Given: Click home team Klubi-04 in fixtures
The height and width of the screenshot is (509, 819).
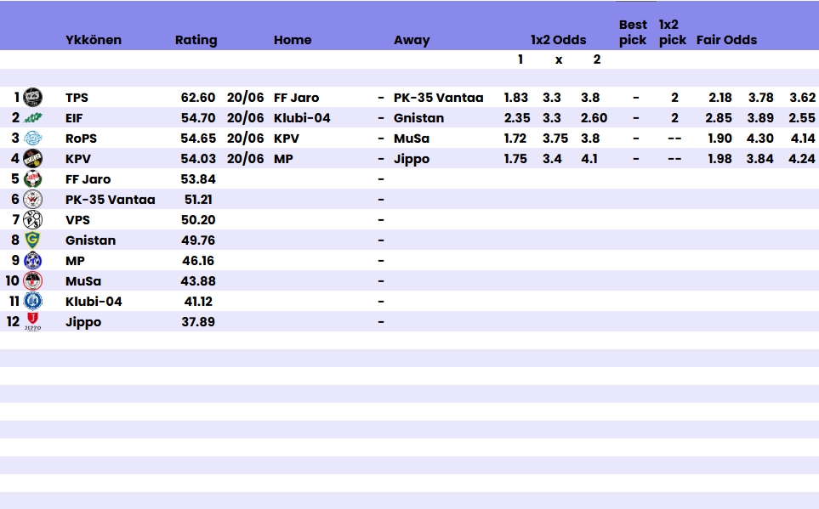Looking at the screenshot, I should point(302,118).
